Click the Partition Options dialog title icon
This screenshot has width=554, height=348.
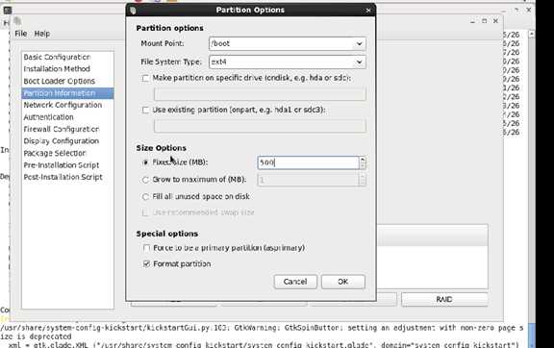[133, 11]
